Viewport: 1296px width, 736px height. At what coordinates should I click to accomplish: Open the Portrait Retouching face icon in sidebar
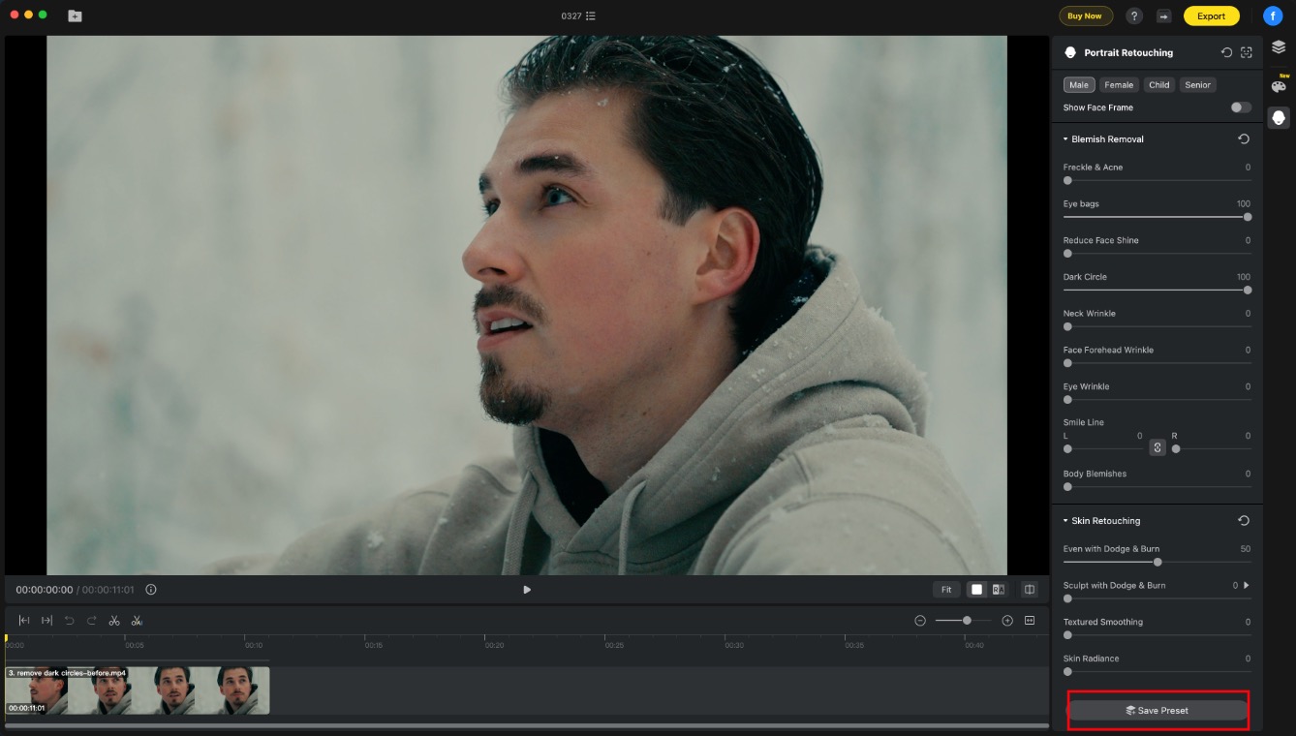(x=1279, y=117)
